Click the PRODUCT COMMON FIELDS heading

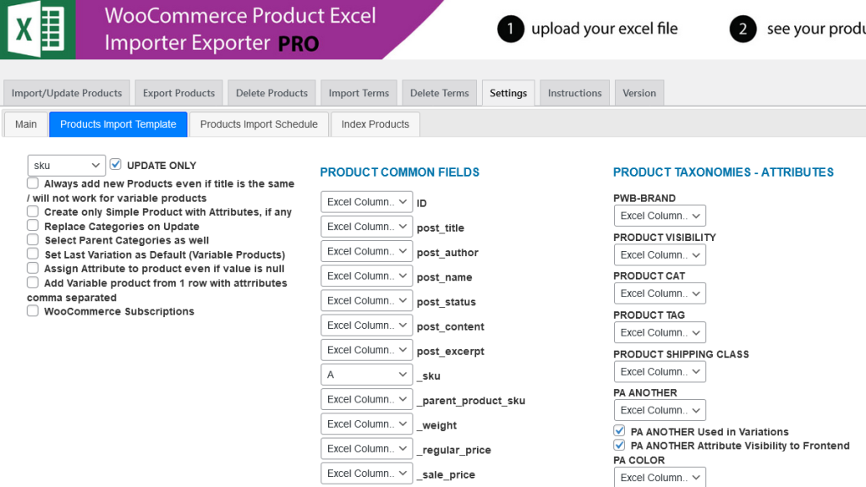pos(400,172)
